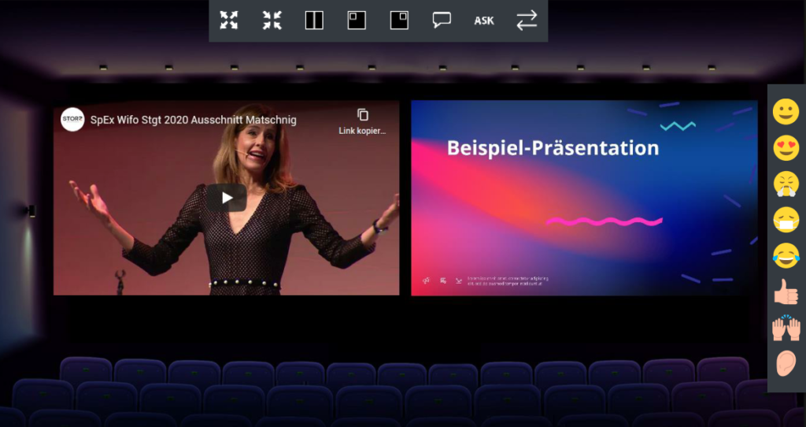Expand view with the fullscreen arrows icon

tap(229, 20)
